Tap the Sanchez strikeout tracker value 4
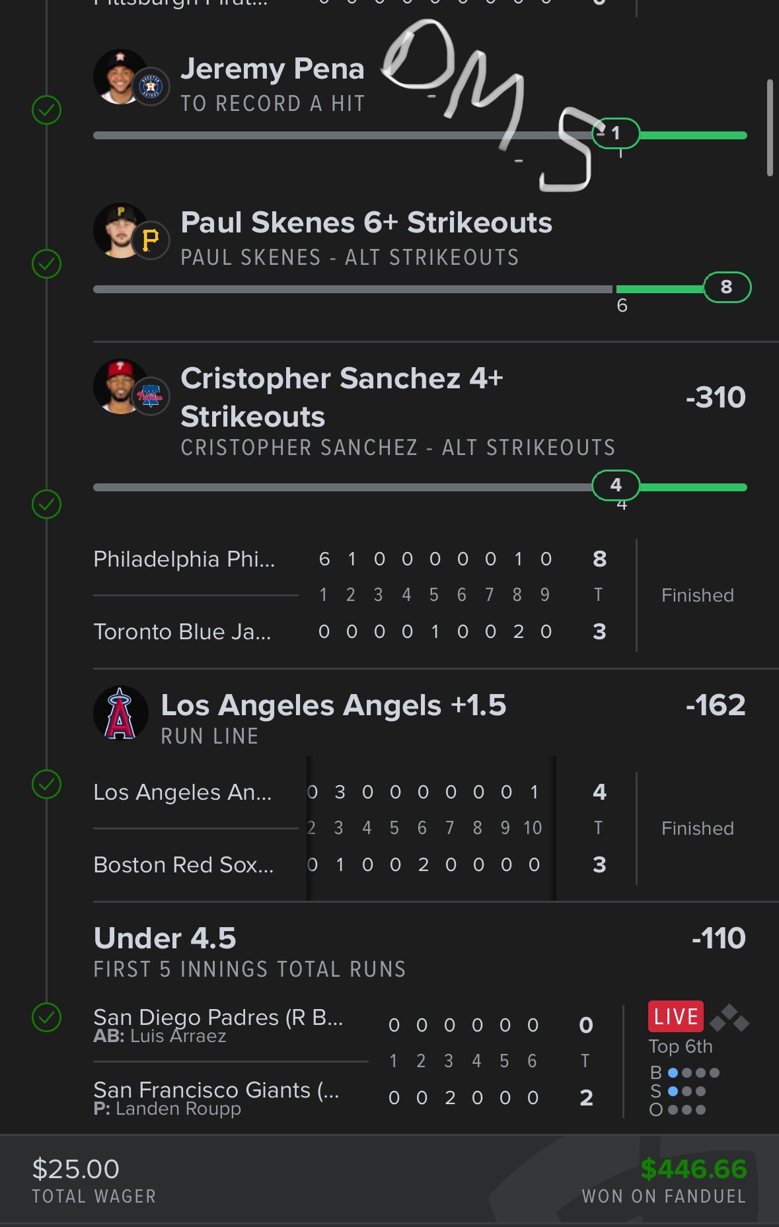The image size is (779, 1227). 616,485
